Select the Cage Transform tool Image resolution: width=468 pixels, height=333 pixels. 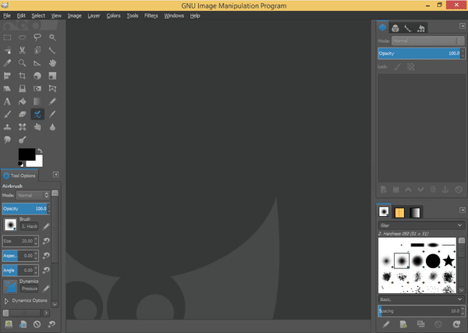click(x=52, y=89)
